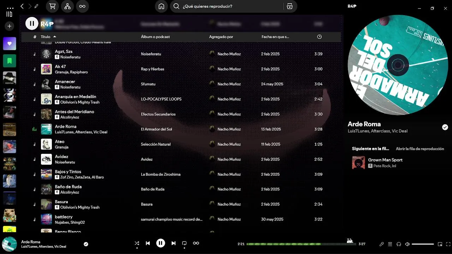The width and height of the screenshot is (452, 254).
Task: Click the hierarchy tree icon in top bar
Action: pos(67,6)
